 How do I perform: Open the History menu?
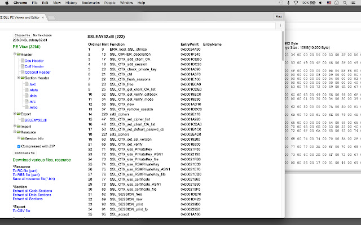[71, 3]
